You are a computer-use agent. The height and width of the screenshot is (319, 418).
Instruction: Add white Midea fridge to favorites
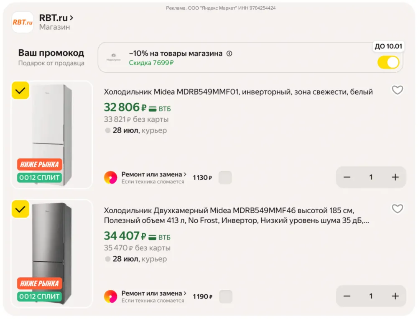[397, 90]
